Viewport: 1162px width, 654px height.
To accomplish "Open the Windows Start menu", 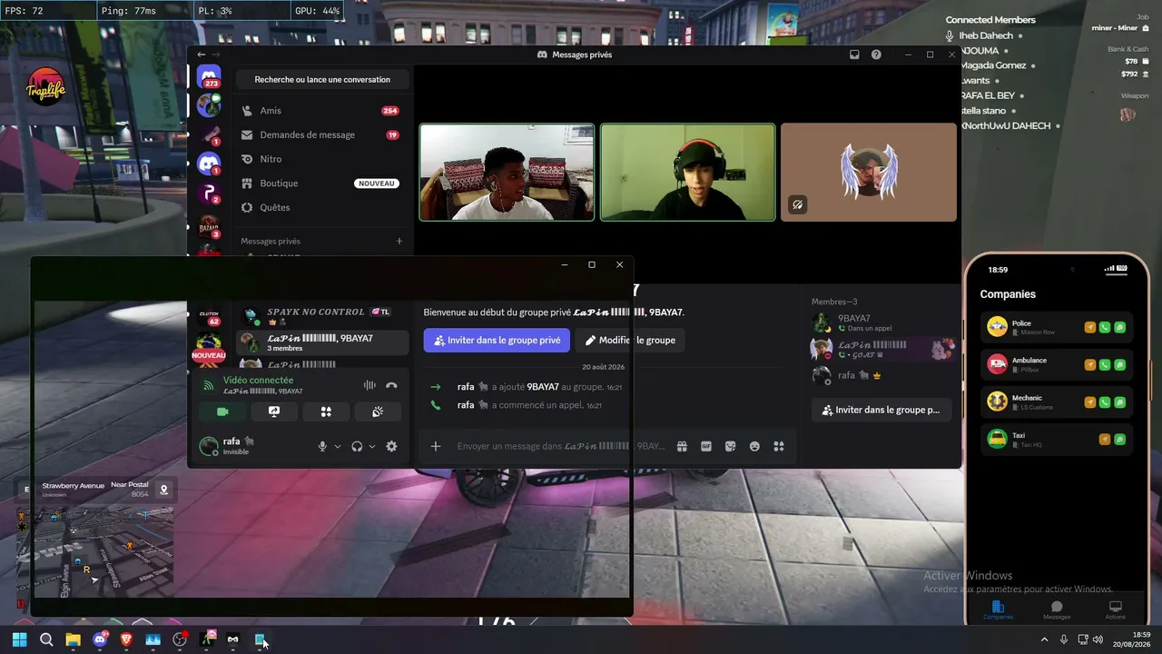I will [x=20, y=639].
